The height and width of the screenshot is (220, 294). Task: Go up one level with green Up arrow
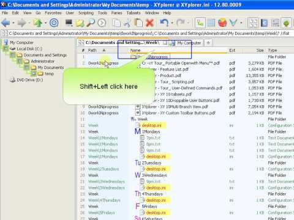(37, 23)
